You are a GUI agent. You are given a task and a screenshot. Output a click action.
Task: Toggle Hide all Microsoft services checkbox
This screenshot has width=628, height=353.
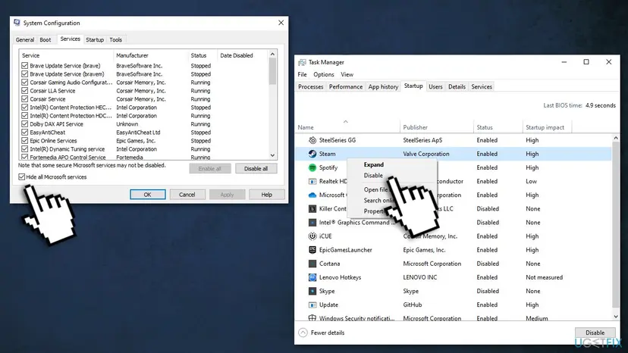(22, 177)
